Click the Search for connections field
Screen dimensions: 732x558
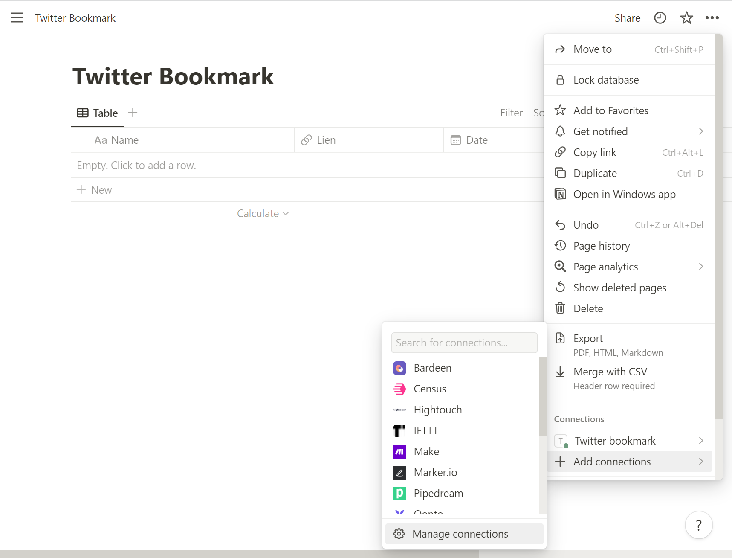(464, 343)
